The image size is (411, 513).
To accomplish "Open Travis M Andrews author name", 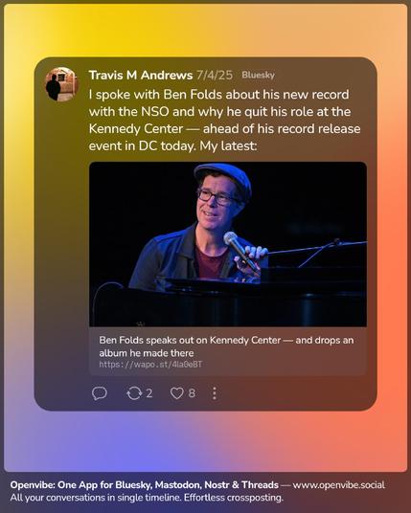I will point(141,76).
